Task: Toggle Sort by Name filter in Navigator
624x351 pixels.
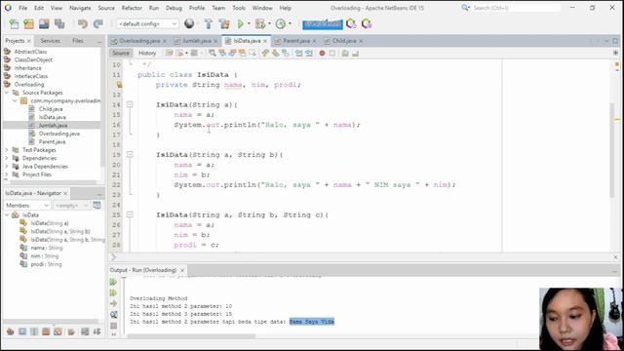Action: pos(85,331)
